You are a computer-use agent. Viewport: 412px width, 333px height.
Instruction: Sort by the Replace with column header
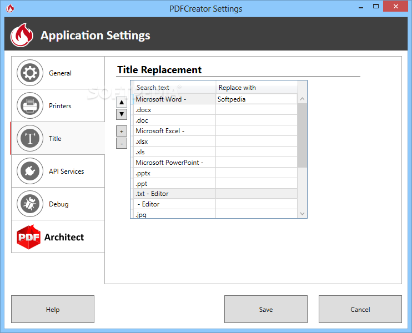click(x=257, y=88)
